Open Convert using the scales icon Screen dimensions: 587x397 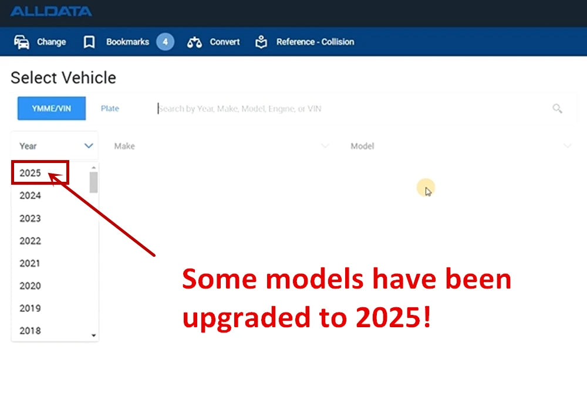[194, 42]
